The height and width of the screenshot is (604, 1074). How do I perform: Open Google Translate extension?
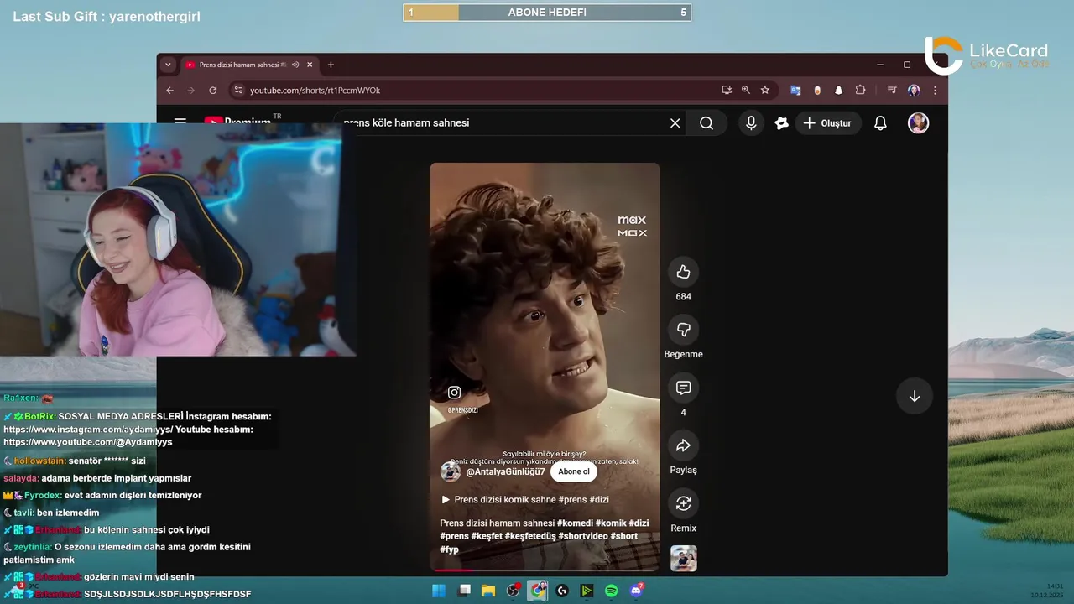click(795, 90)
